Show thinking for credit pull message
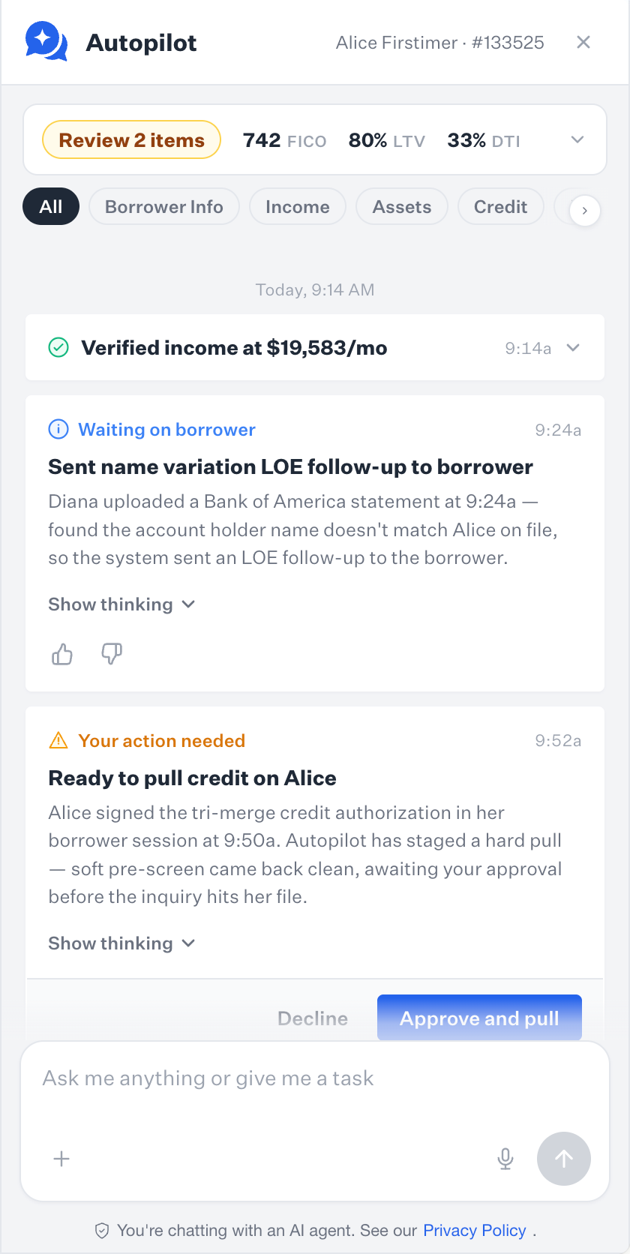Screen dimensions: 630x1254 click(x=121, y=943)
